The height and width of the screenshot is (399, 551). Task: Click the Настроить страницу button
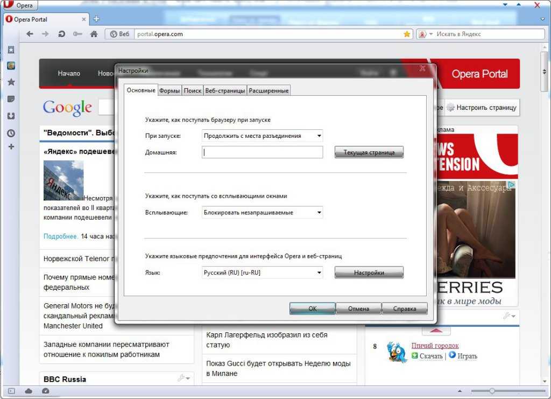click(x=482, y=108)
